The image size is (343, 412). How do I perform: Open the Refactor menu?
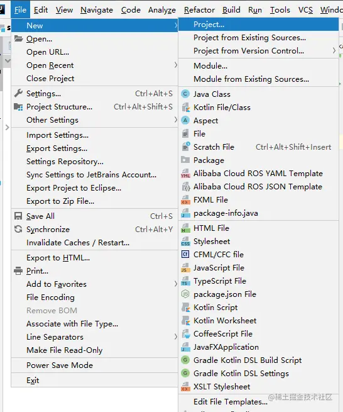tap(199, 9)
